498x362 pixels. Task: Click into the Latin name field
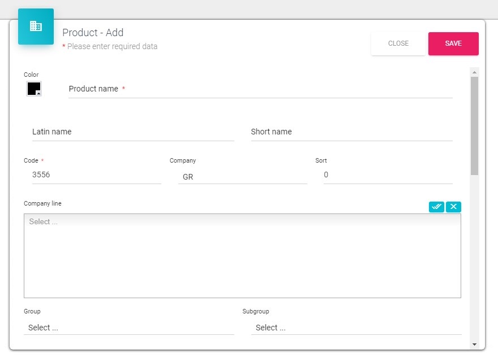pyautogui.click(x=133, y=132)
